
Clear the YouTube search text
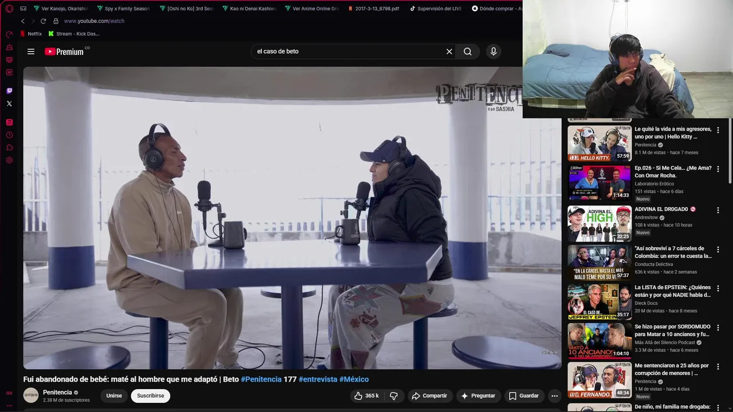[450, 51]
